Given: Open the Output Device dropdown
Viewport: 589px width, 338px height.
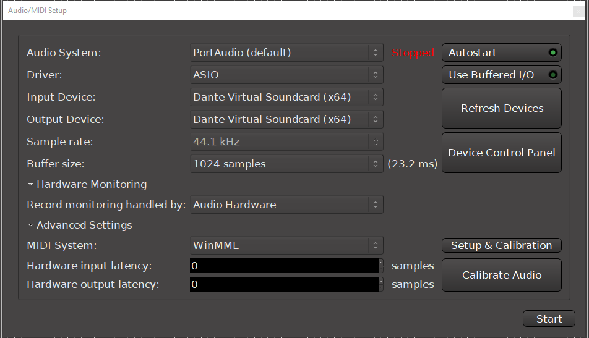Looking at the screenshot, I should (286, 120).
